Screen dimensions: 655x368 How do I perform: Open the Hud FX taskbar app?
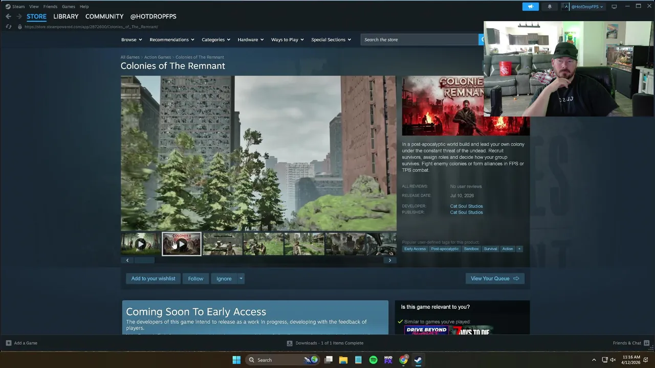pos(388,360)
